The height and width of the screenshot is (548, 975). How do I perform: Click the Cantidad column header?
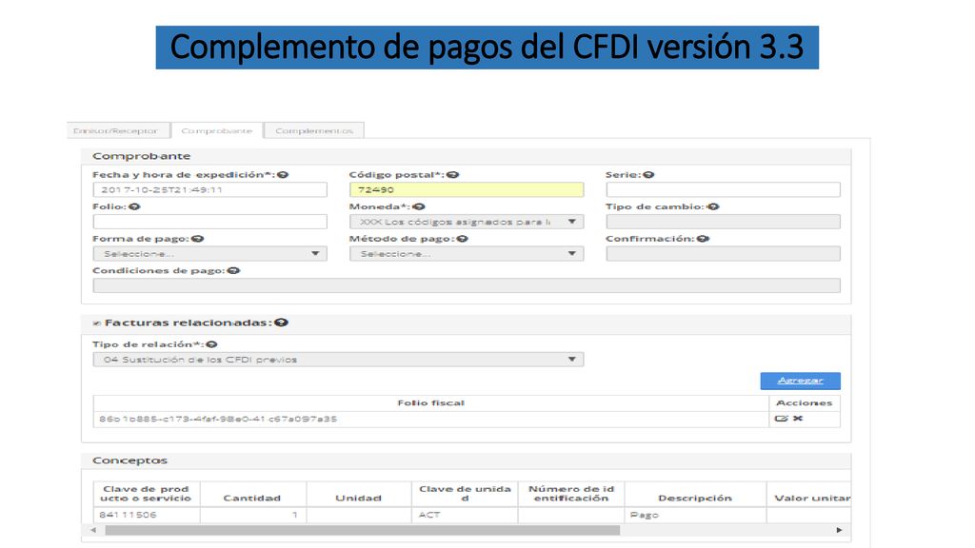click(252, 495)
